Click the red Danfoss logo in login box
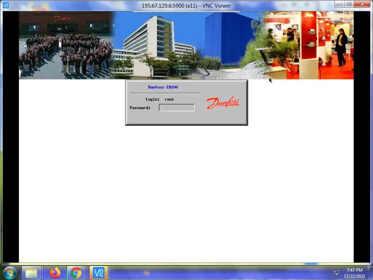The width and height of the screenshot is (373, 280). [x=223, y=102]
